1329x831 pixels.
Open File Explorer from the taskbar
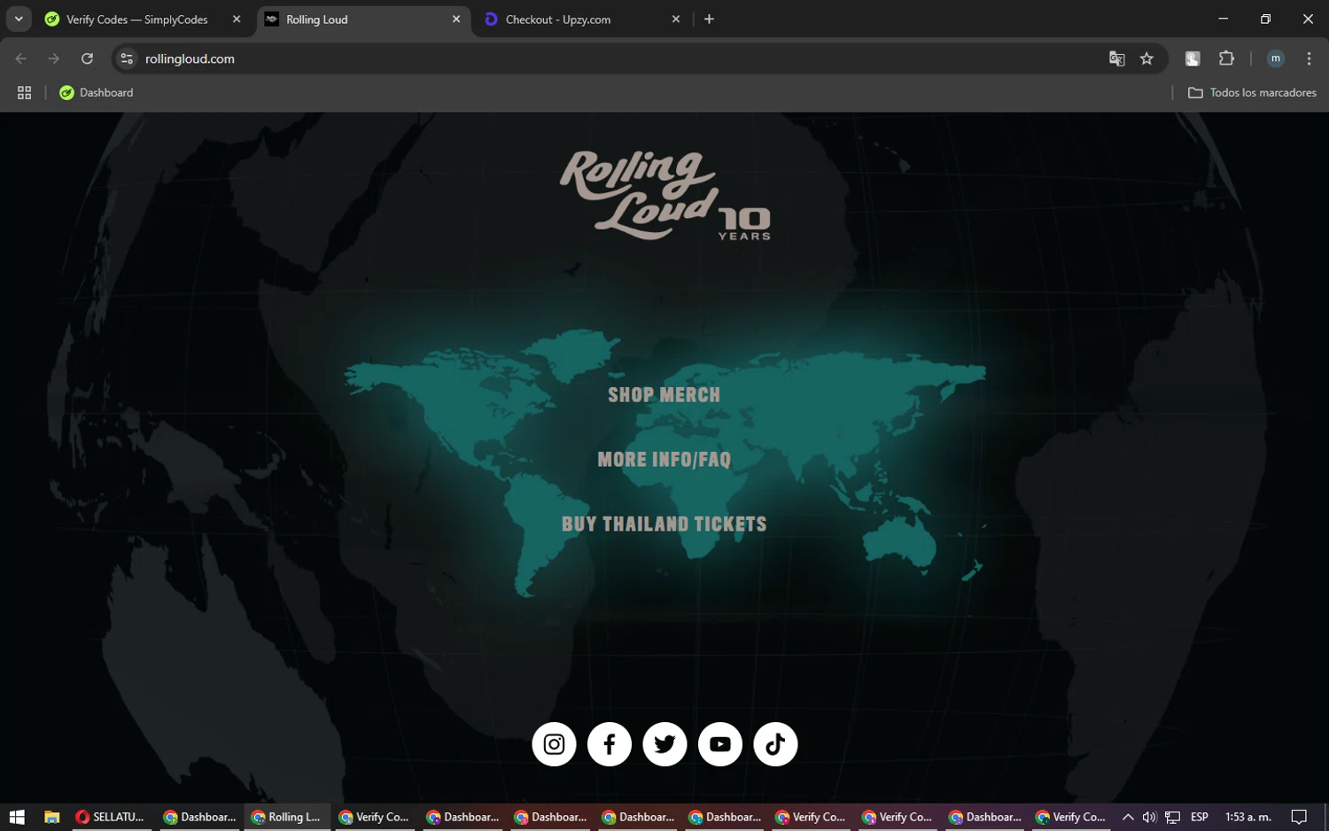point(51,817)
